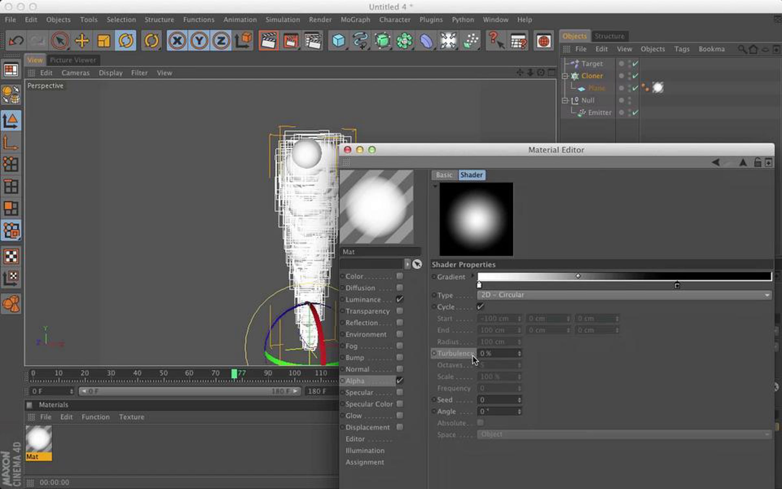
Task: Open the MoGraph menu
Action: (355, 20)
